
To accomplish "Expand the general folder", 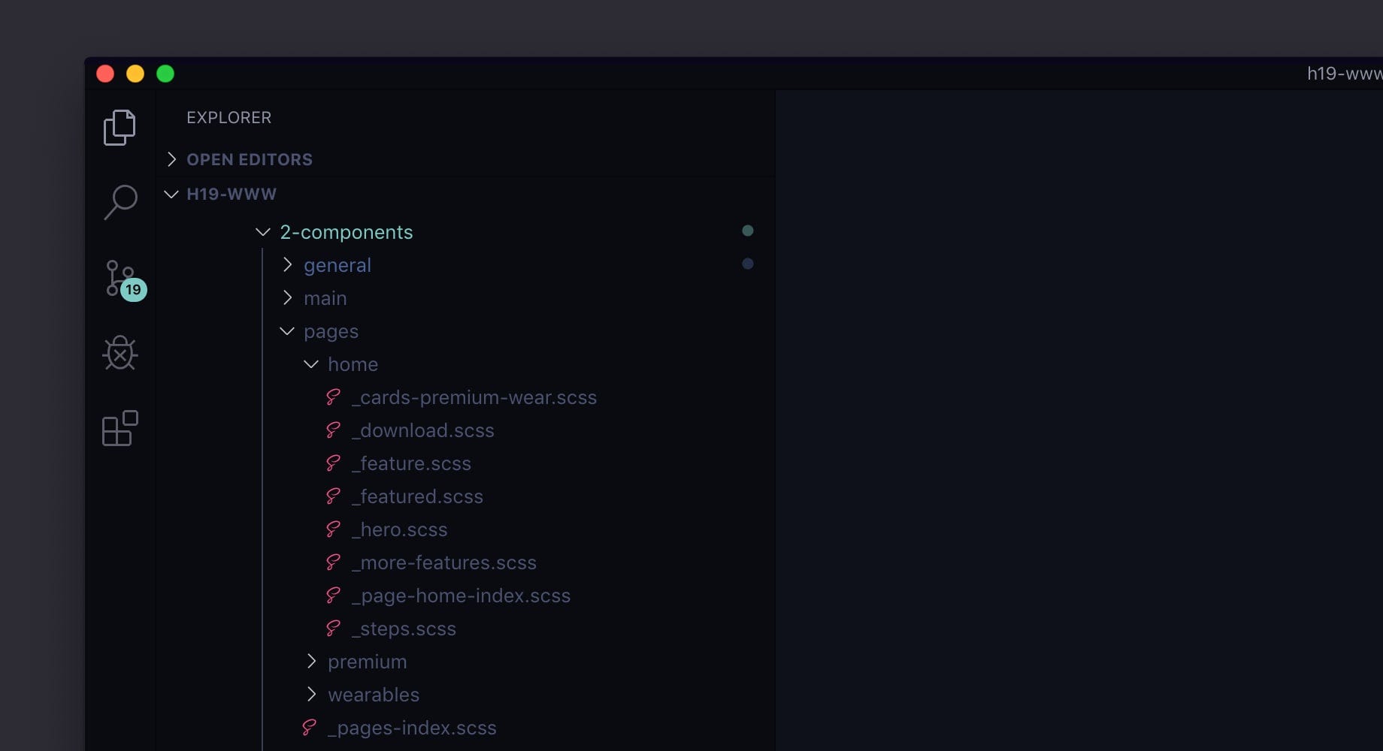I will (287, 265).
